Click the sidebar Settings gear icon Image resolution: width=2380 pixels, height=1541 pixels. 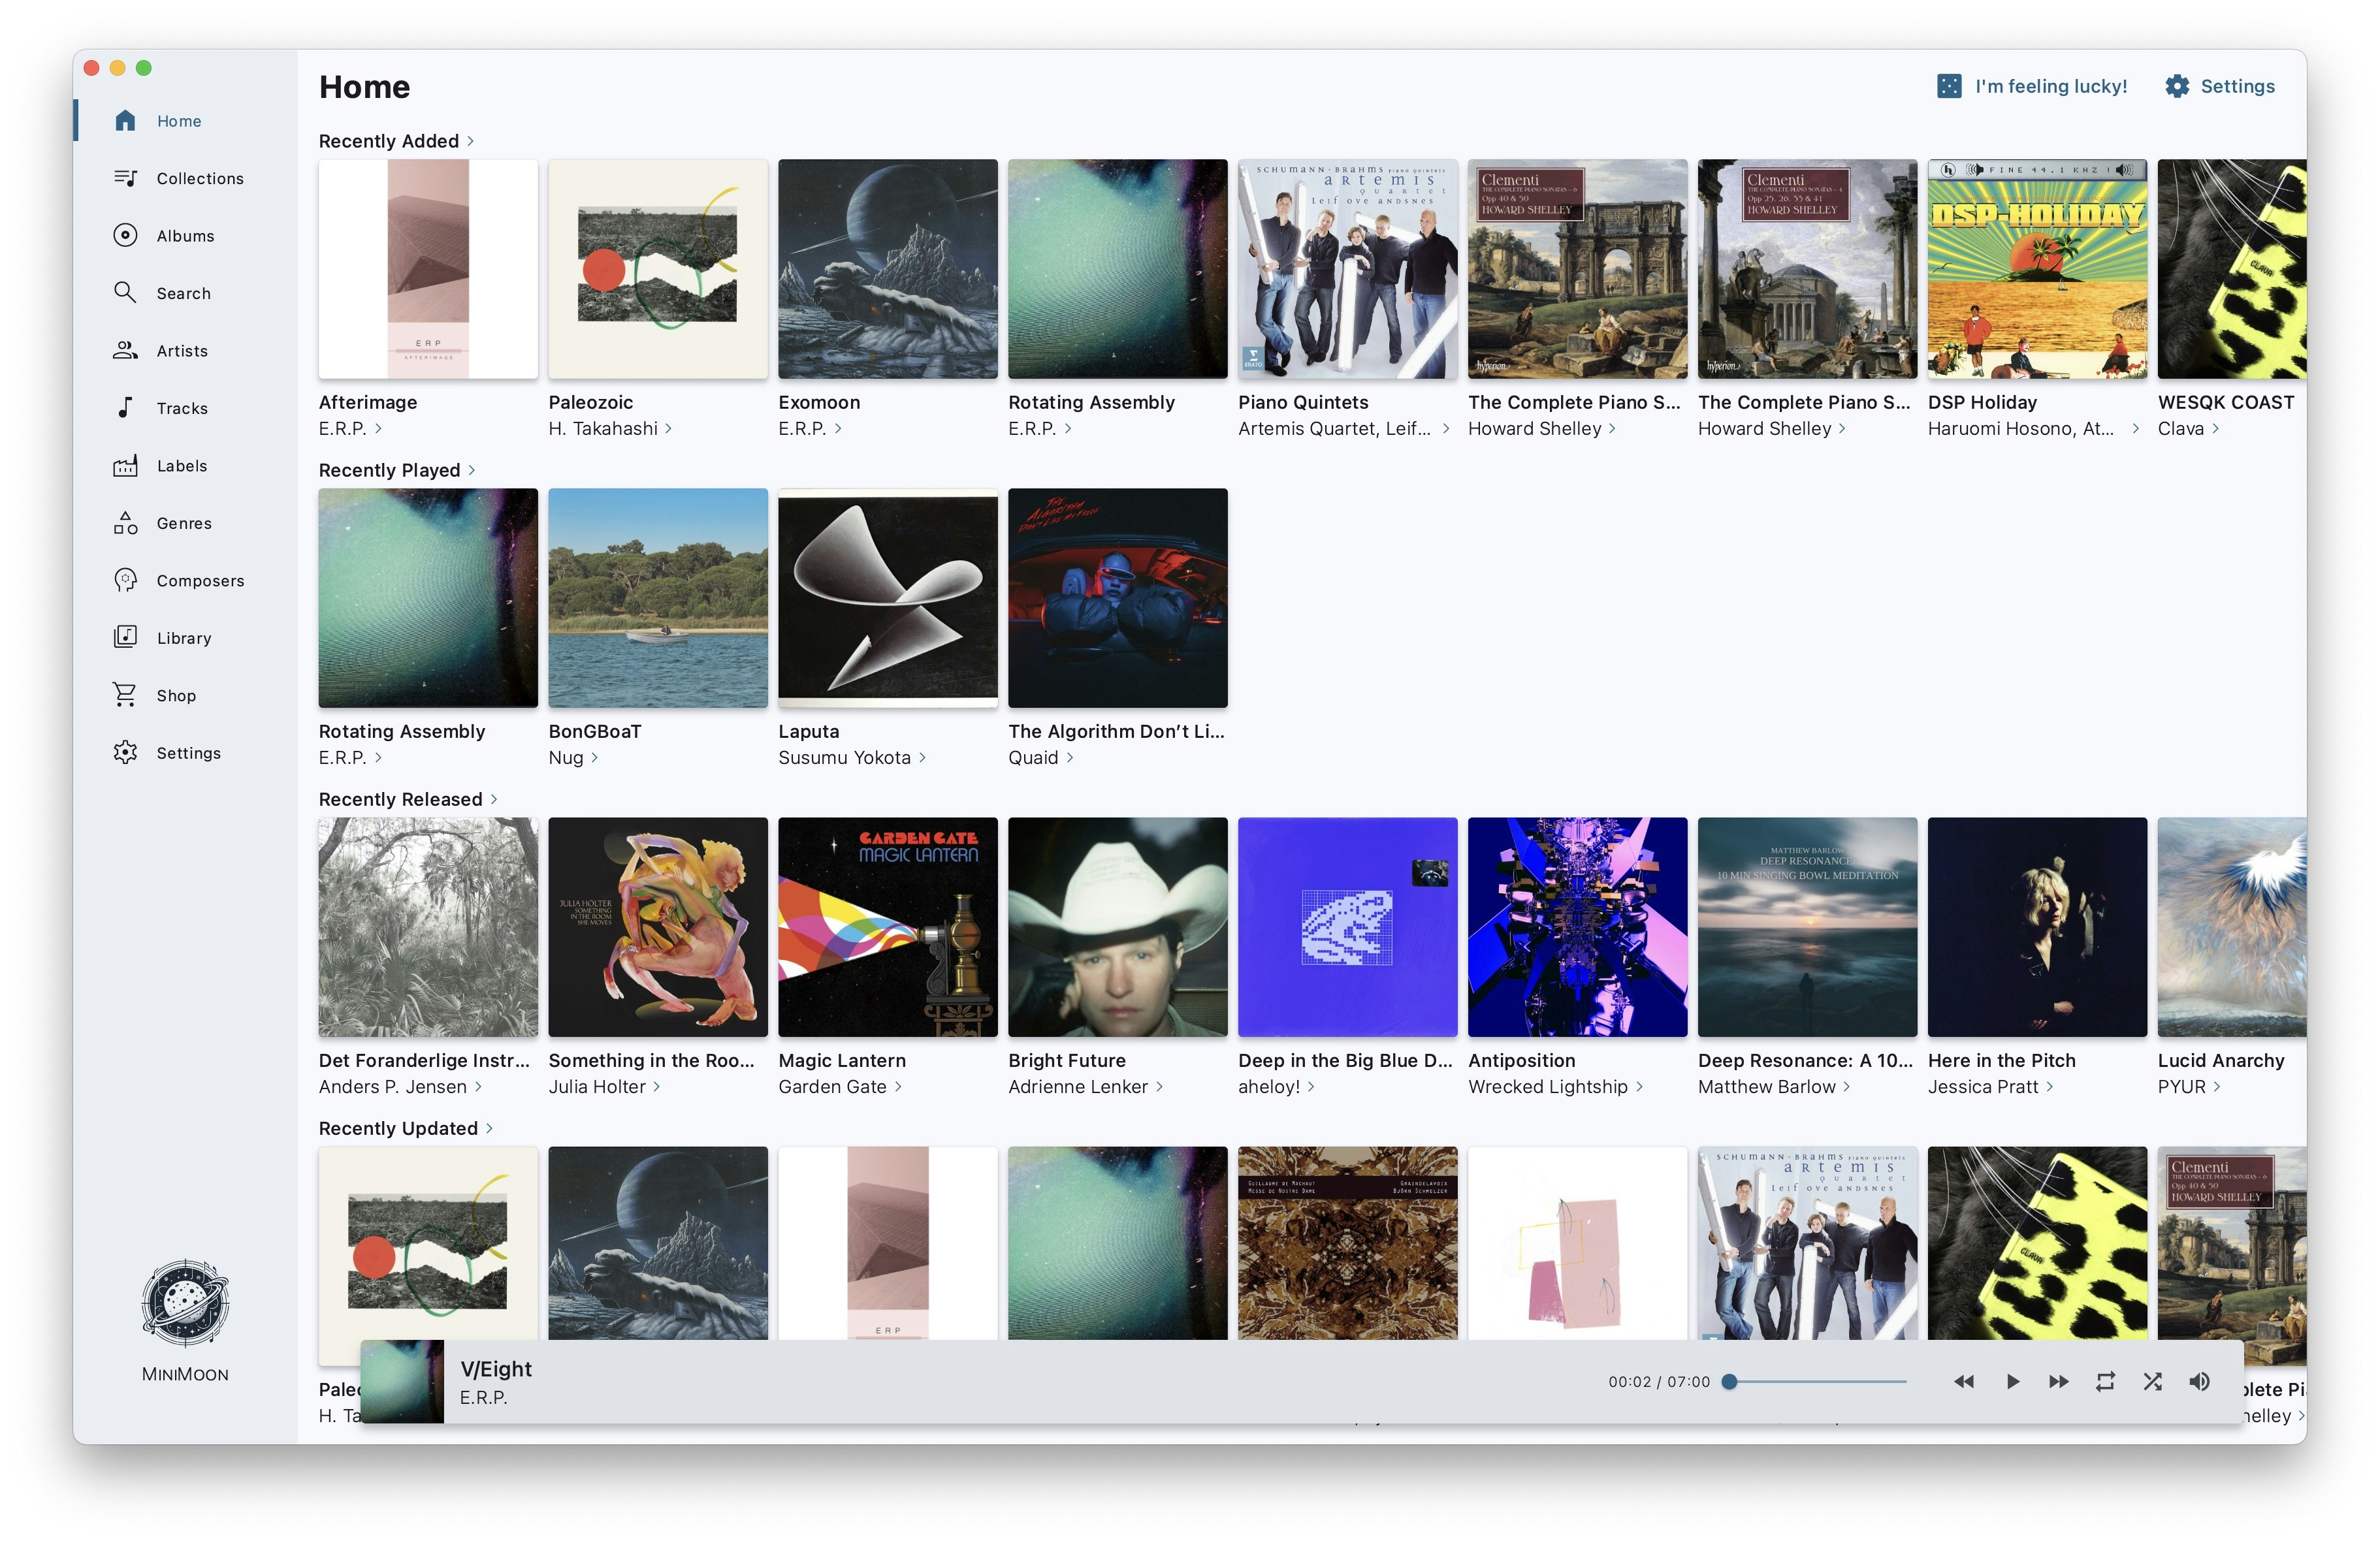125,753
